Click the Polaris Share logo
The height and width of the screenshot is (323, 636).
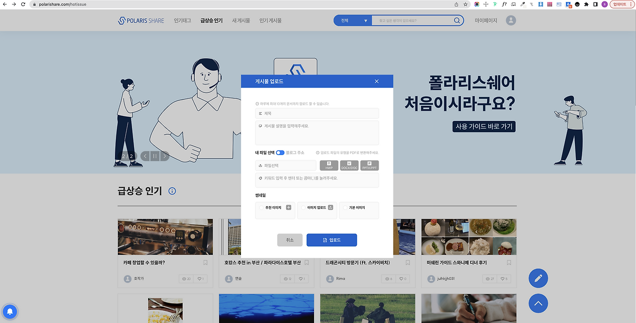pyautogui.click(x=141, y=20)
